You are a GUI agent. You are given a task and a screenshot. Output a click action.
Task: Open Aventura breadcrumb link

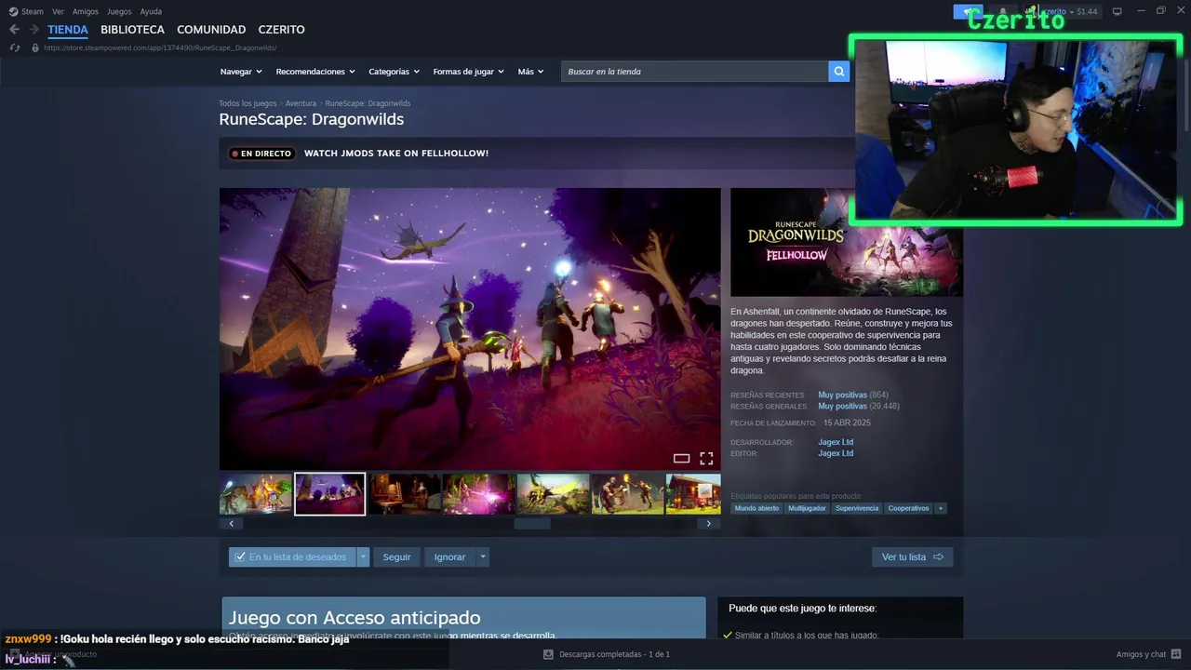pos(301,103)
